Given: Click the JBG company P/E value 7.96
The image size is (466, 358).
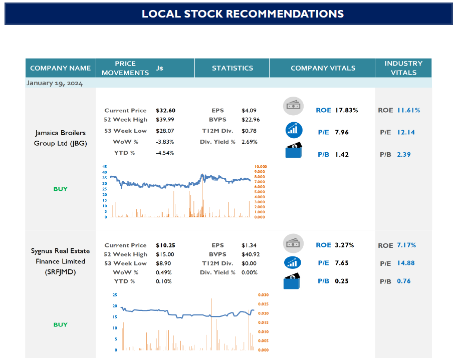Looking at the screenshot, I should click(342, 132).
